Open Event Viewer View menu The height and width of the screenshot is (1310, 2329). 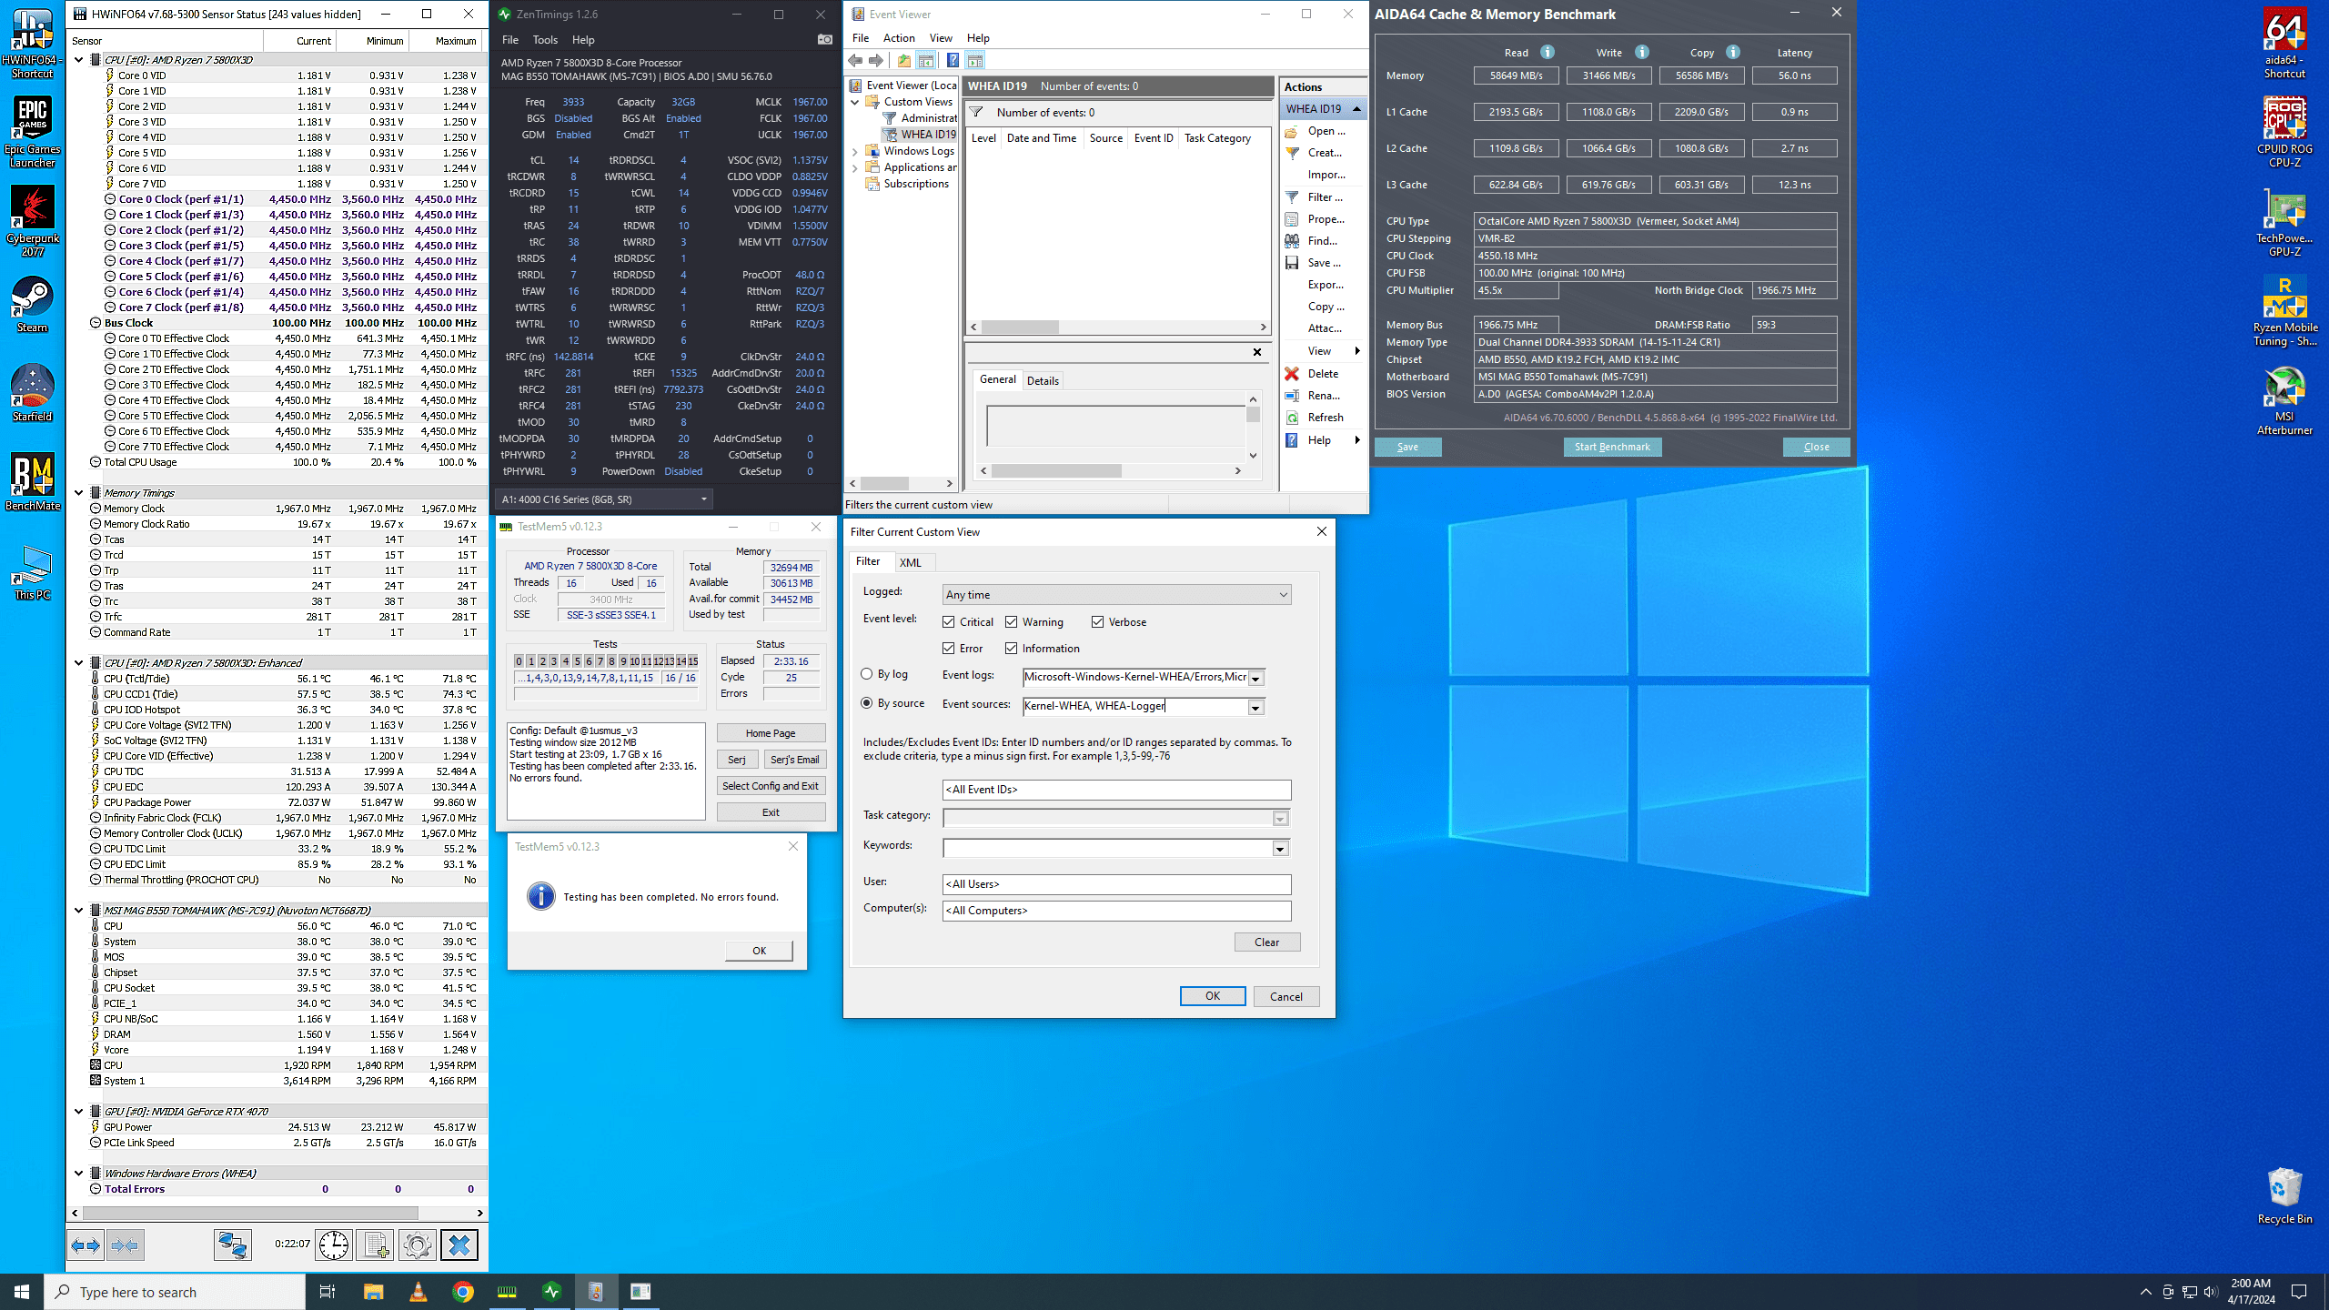[x=941, y=38]
